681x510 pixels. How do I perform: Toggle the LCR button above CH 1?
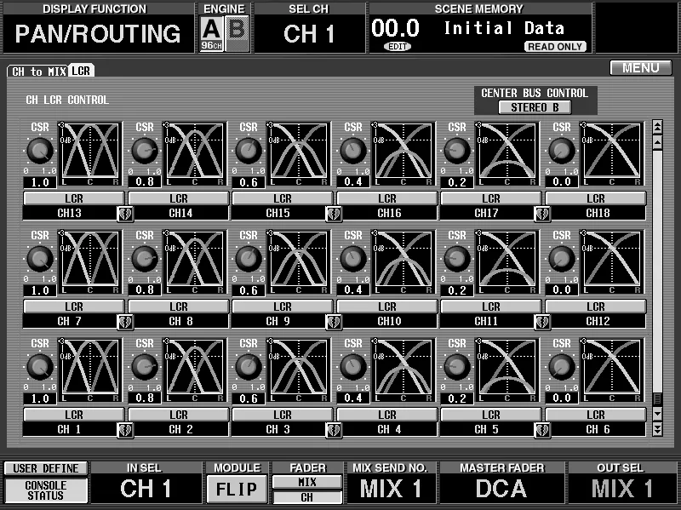(x=74, y=415)
